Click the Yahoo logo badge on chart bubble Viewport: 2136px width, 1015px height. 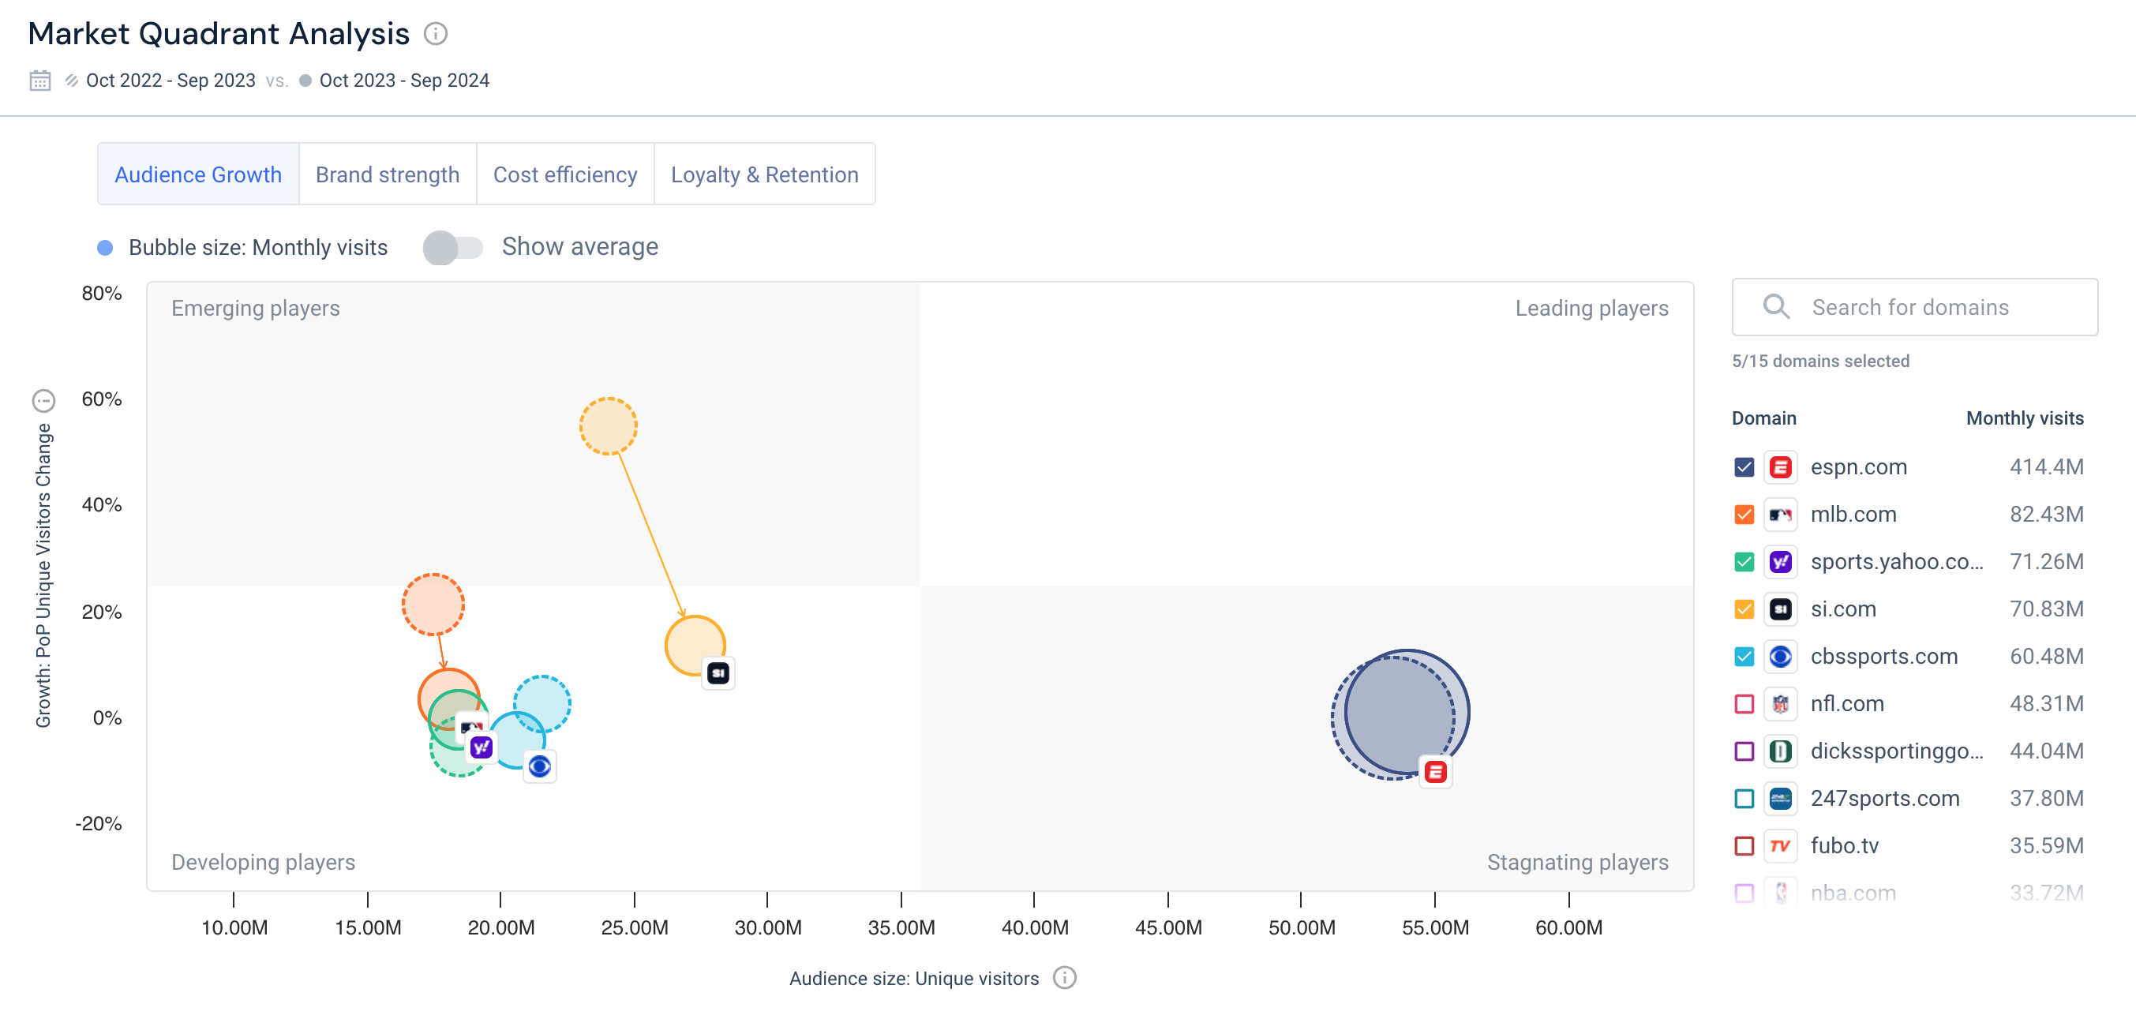coord(481,747)
